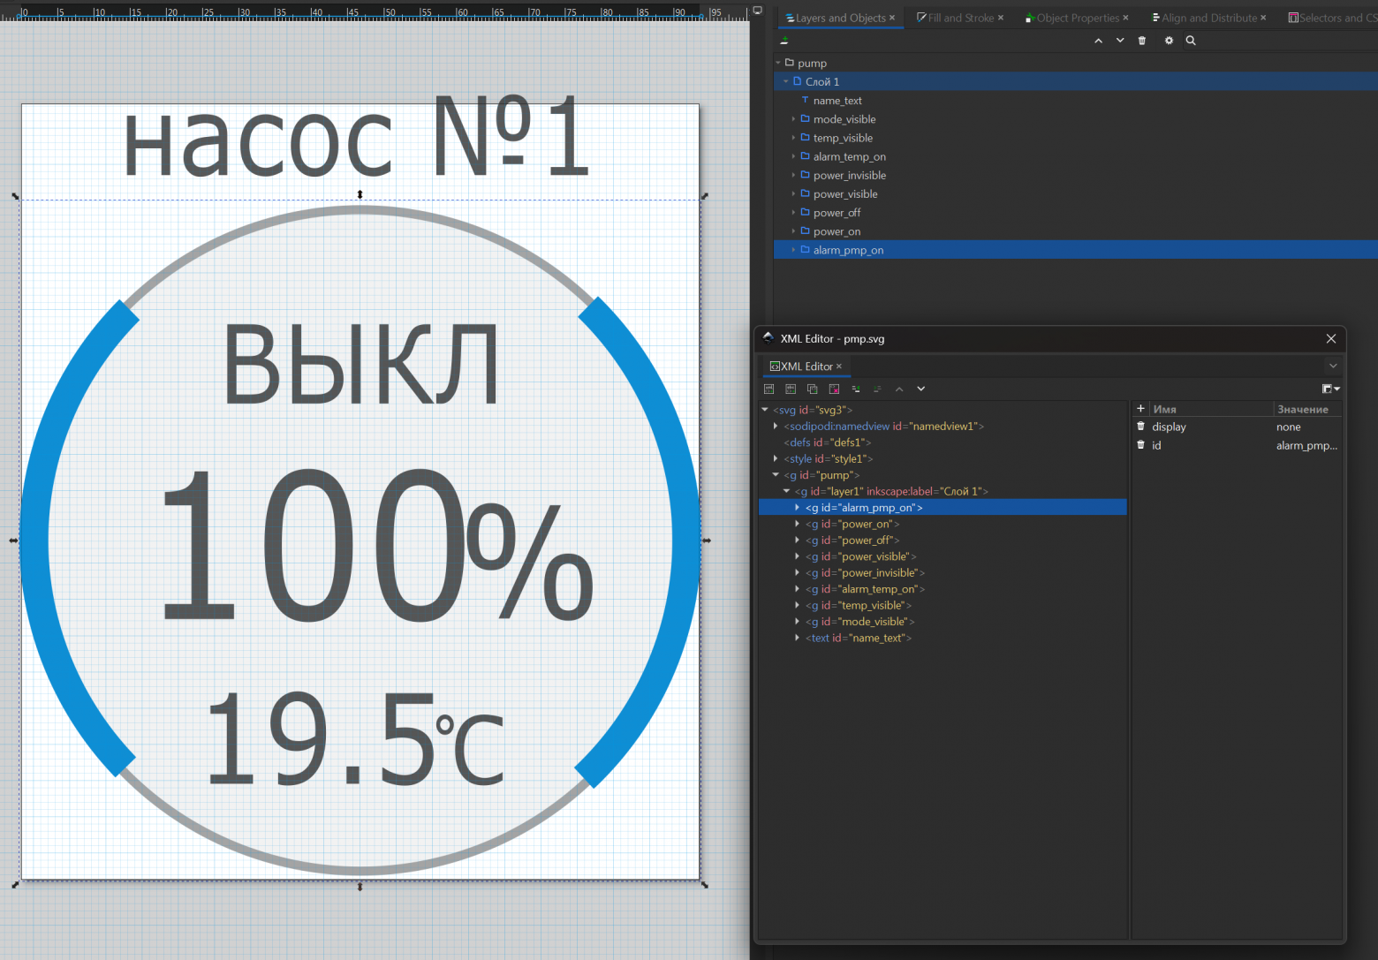Collapse the pump group in Layers
Screen dimensions: 1378x960
[778, 63]
